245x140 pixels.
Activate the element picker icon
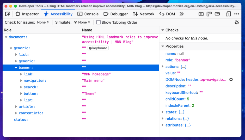8,14
